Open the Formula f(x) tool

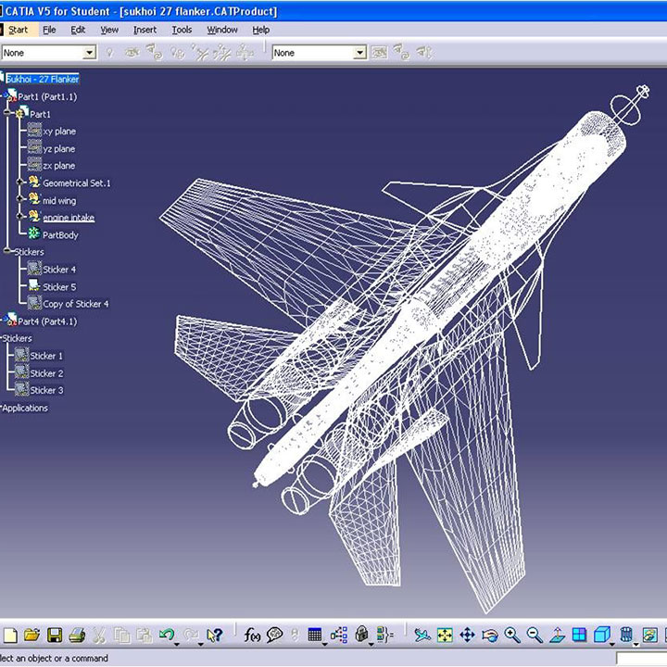(x=252, y=636)
